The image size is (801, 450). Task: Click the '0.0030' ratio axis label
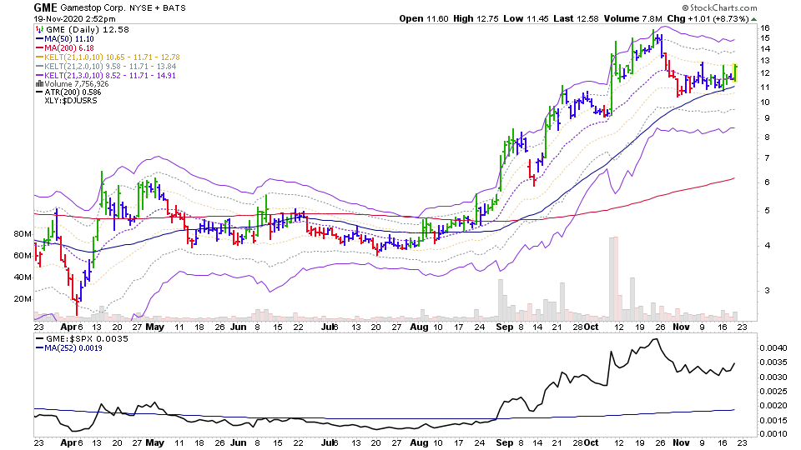point(773,377)
